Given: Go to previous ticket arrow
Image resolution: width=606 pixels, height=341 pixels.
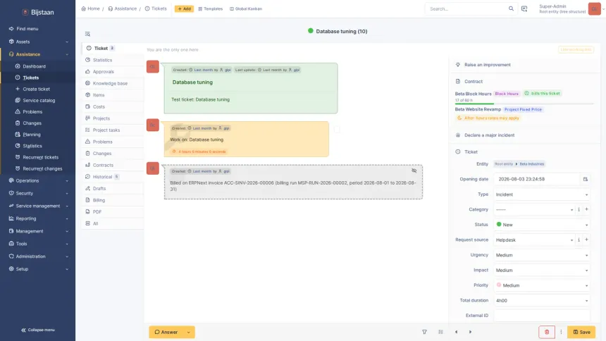Looking at the screenshot, I should pos(456,332).
